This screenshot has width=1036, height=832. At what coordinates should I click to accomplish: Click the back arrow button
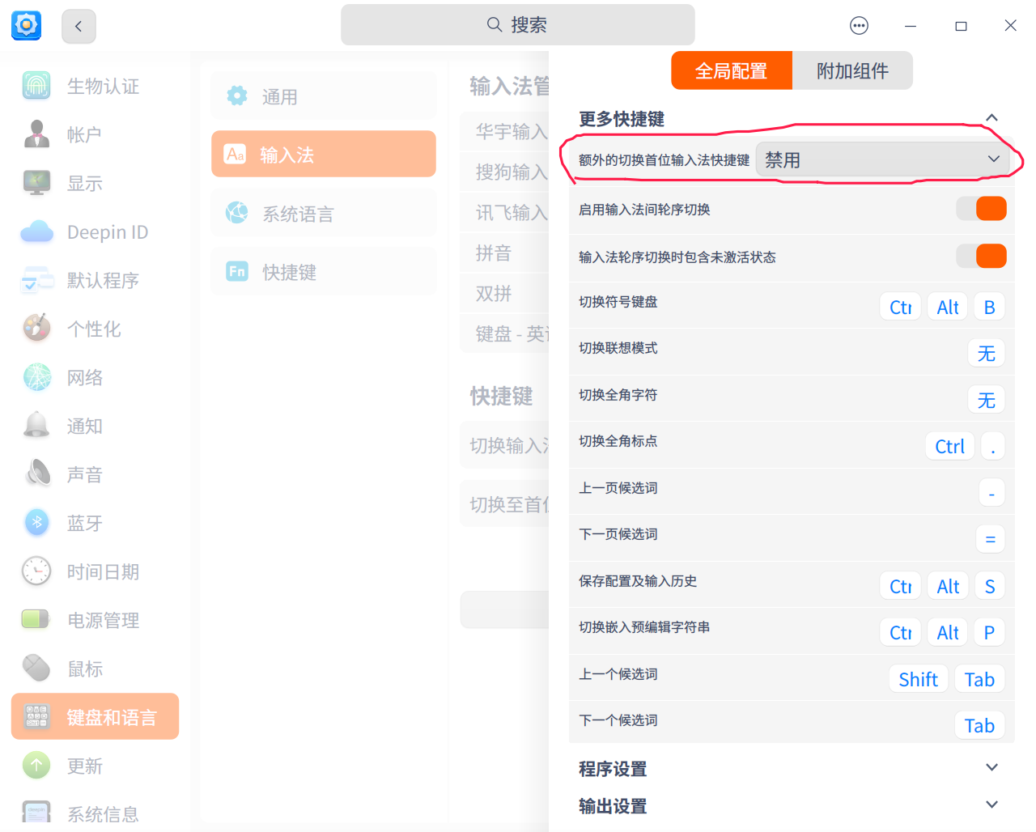[x=78, y=26]
